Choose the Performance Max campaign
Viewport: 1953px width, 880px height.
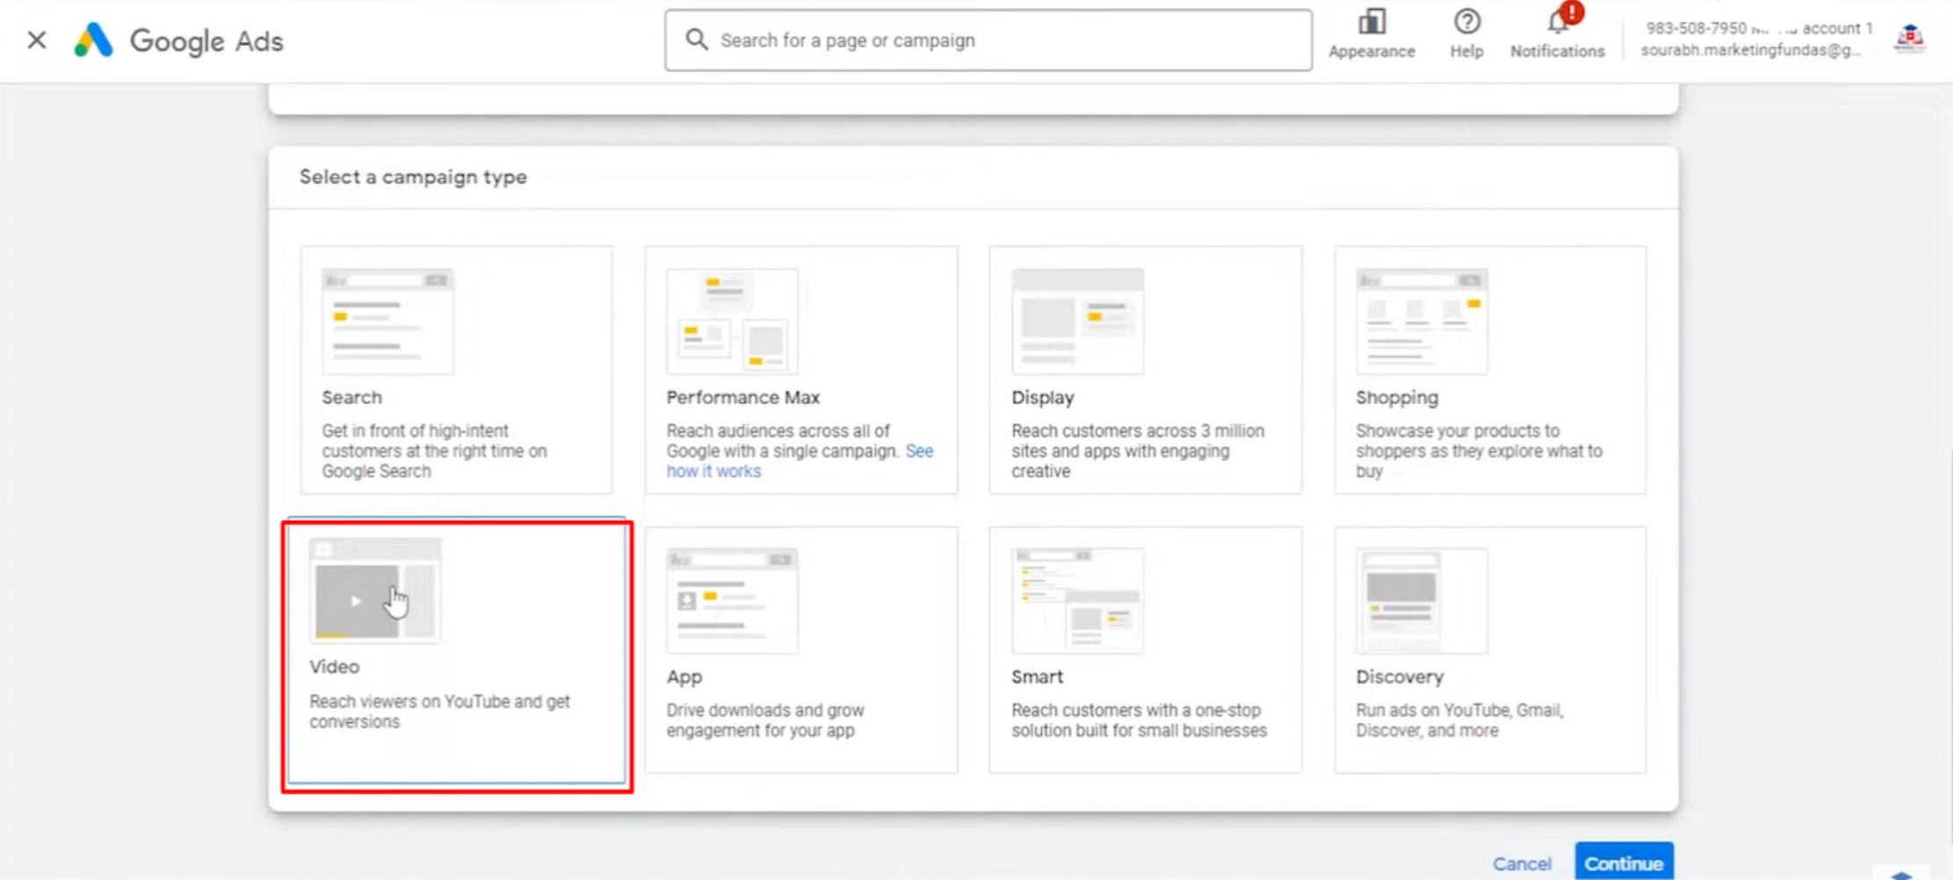(800, 371)
